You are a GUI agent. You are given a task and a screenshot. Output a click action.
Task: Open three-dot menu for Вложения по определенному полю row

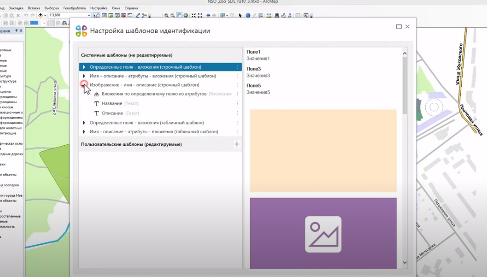pyautogui.click(x=238, y=94)
